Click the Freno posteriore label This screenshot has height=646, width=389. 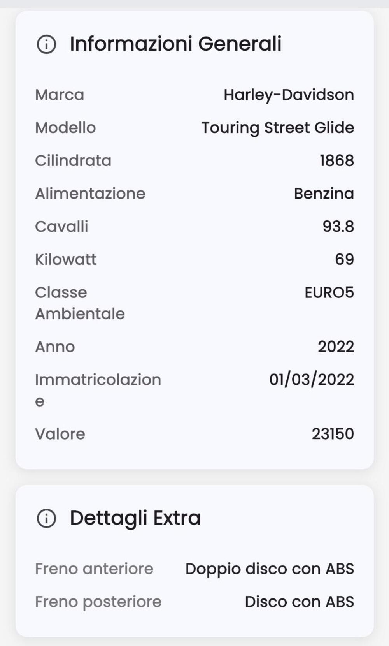click(x=98, y=602)
